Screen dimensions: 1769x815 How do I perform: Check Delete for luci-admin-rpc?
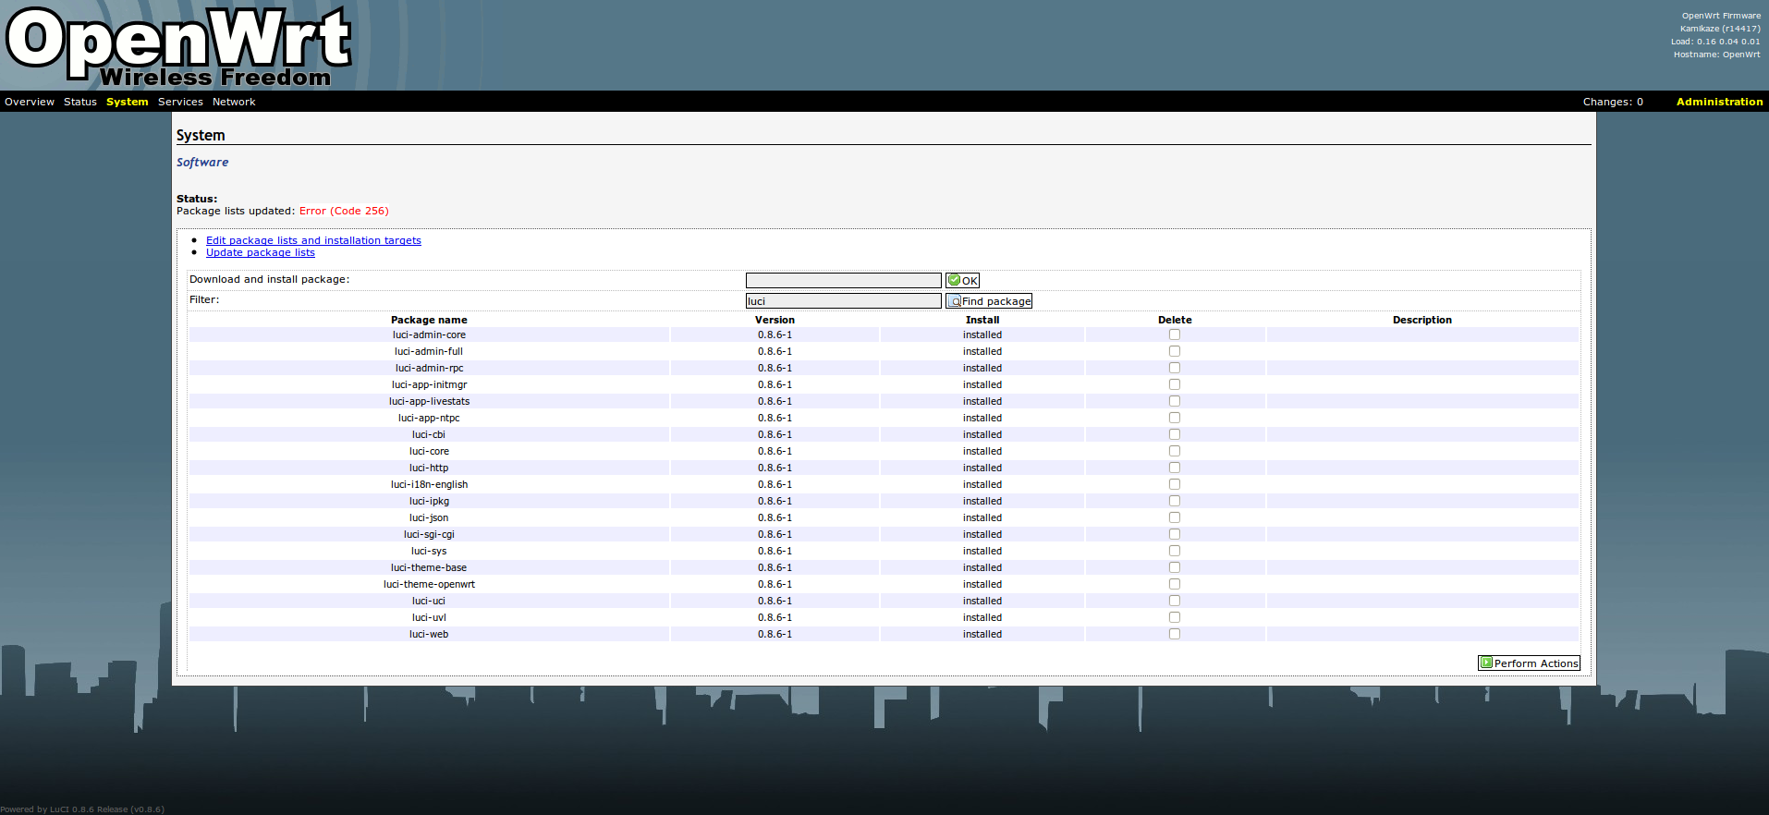click(x=1175, y=368)
